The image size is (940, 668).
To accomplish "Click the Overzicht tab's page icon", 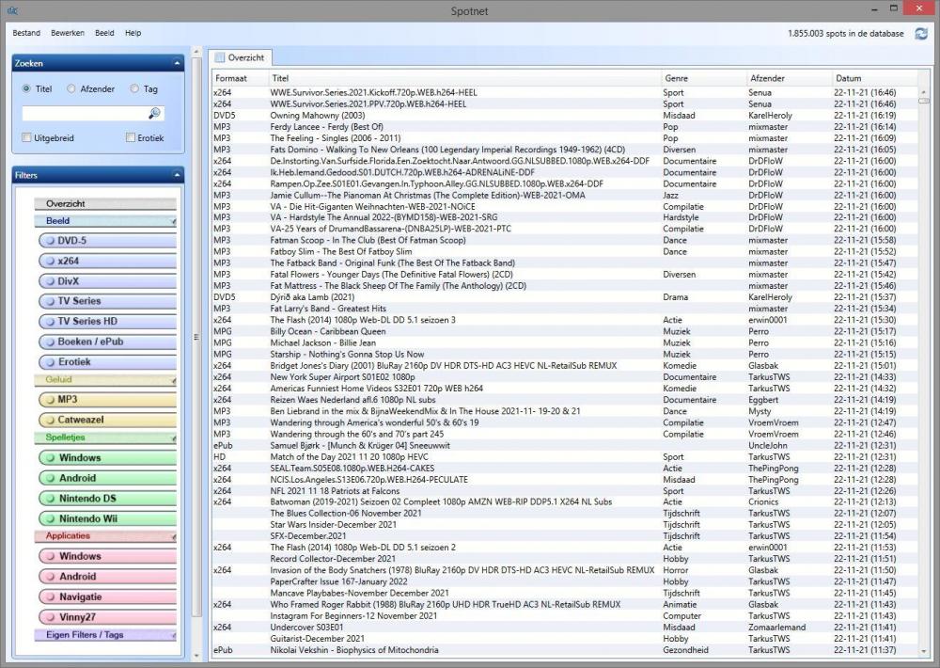I will [x=219, y=57].
